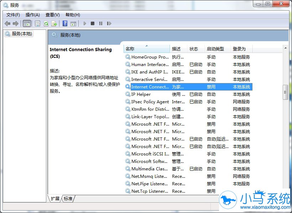The width and height of the screenshot is (292, 213).
Task: Select 服务(本地) in the left tree
Action: 19,34
